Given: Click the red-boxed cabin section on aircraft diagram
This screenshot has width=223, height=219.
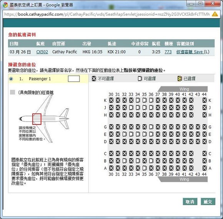Looking at the screenshot, I should click(x=37, y=119).
